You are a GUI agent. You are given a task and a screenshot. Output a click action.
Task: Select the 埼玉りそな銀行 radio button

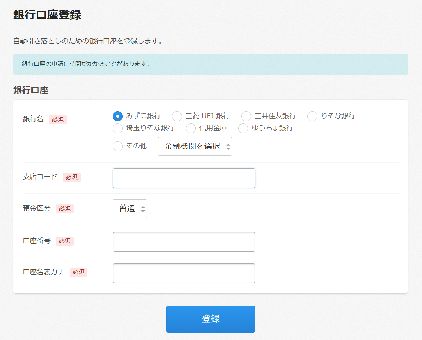[x=117, y=129]
